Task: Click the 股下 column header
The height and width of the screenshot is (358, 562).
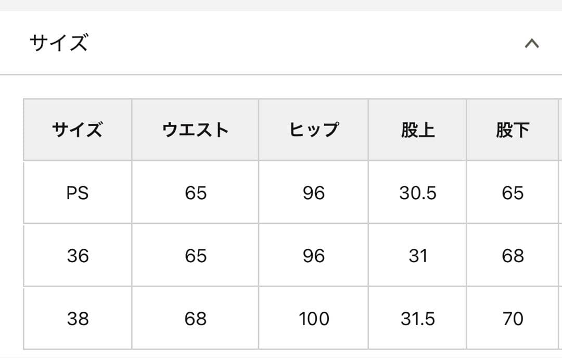Action: click(x=512, y=129)
